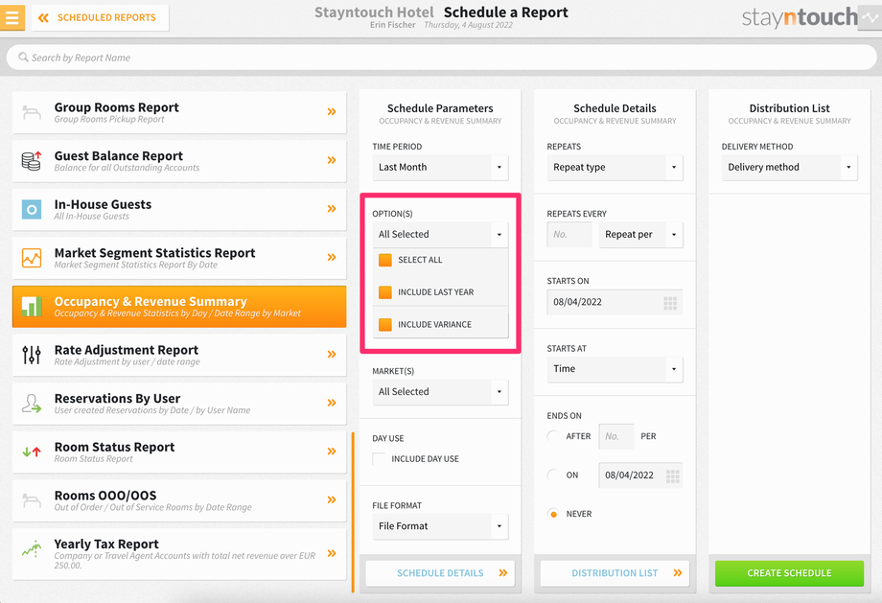Click the Starts On date field

pyautogui.click(x=615, y=302)
